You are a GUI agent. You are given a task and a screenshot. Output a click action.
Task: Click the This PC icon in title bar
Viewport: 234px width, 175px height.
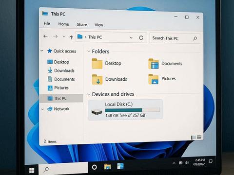click(45, 13)
